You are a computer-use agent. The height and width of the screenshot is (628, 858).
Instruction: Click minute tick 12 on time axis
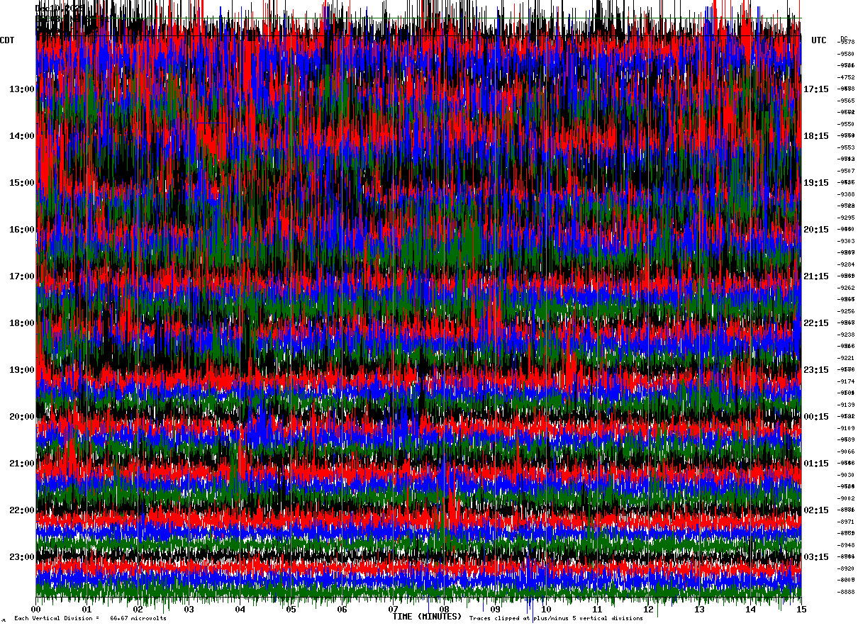point(648,609)
